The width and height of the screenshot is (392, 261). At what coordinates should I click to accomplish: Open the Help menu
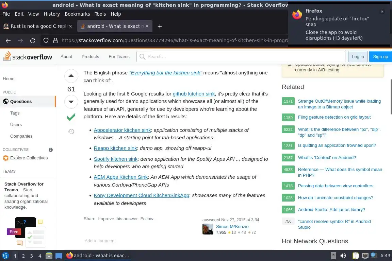pos(116,14)
